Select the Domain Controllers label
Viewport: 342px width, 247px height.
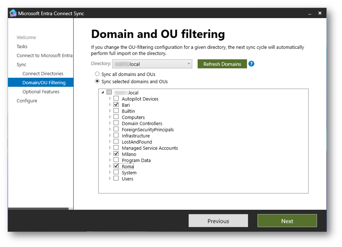click(142, 124)
